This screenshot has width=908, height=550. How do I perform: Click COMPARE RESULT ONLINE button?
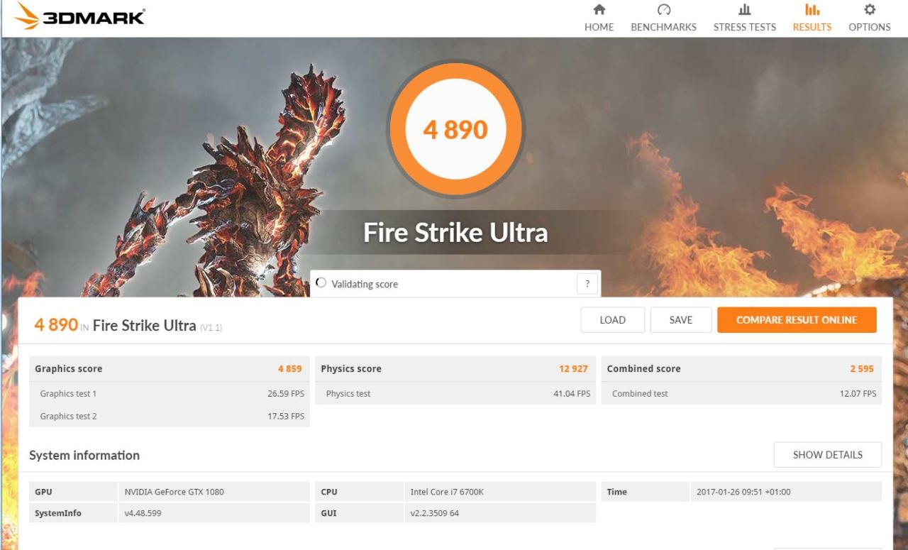pos(797,320)
